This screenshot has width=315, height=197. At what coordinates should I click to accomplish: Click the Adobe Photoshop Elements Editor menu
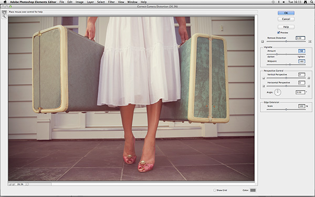tap(34, 2)
